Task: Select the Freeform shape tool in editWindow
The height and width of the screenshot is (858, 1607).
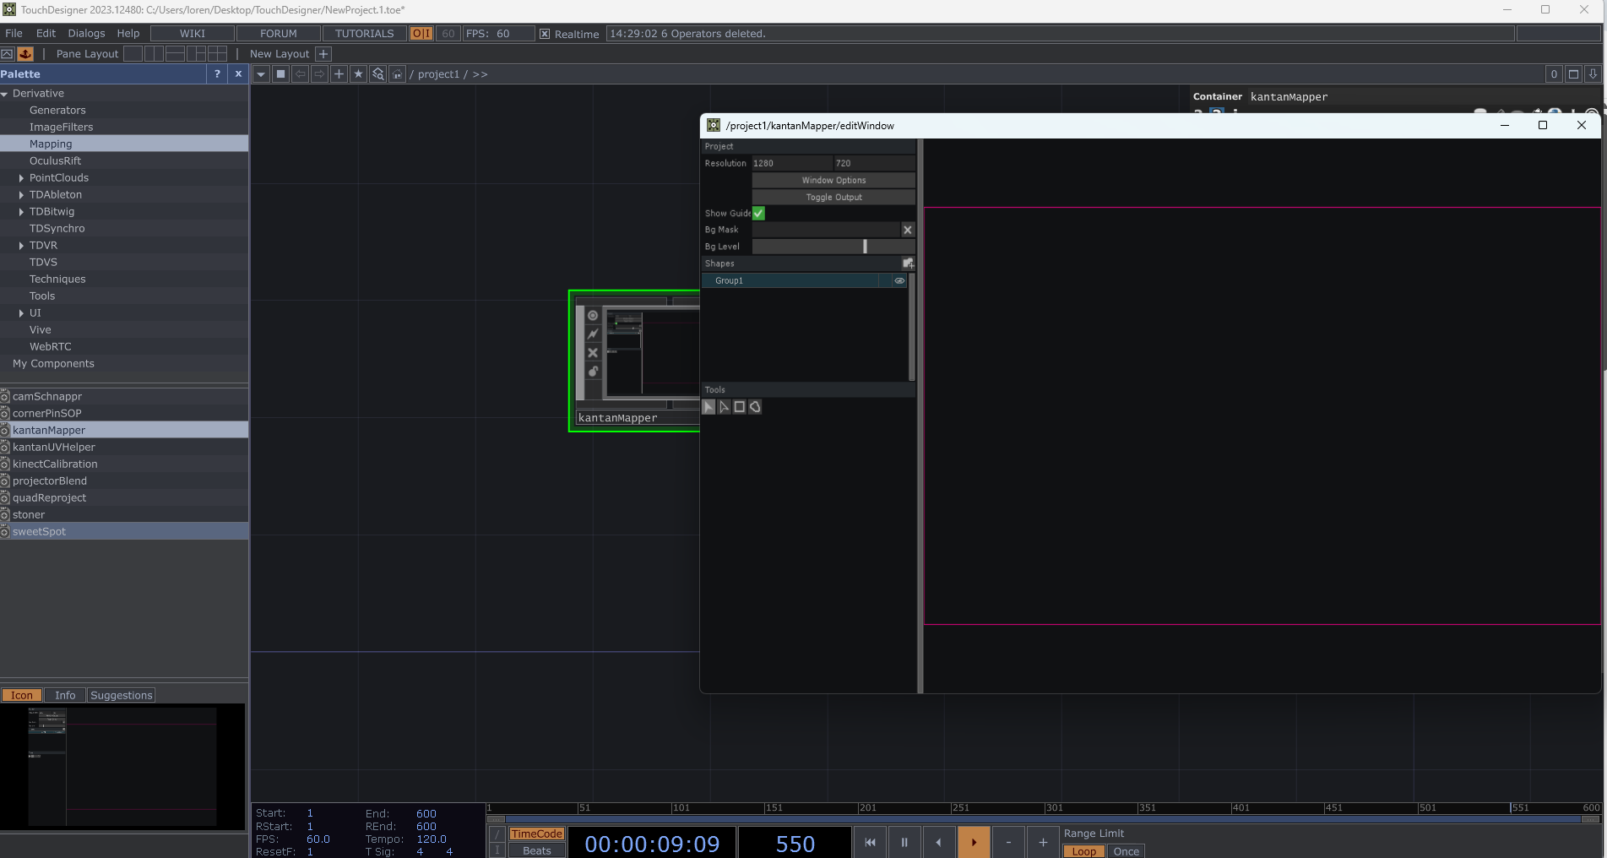Action: (755, 407)
